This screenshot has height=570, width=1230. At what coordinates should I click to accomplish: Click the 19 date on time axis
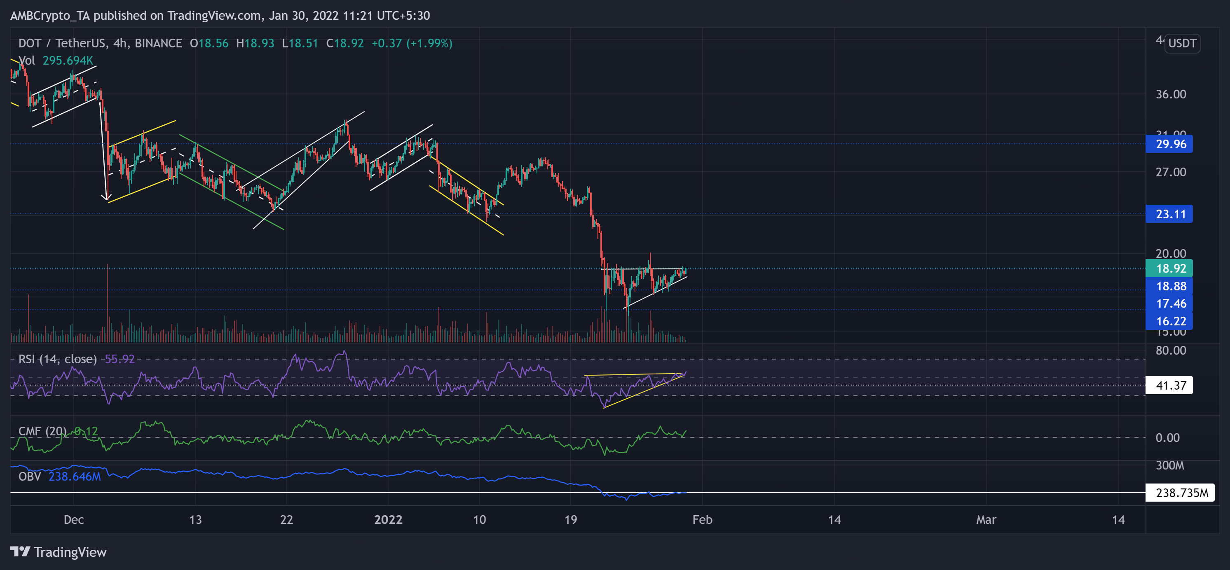(x=571, y=519)
